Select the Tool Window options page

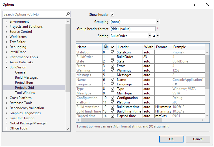coord(25,93)
